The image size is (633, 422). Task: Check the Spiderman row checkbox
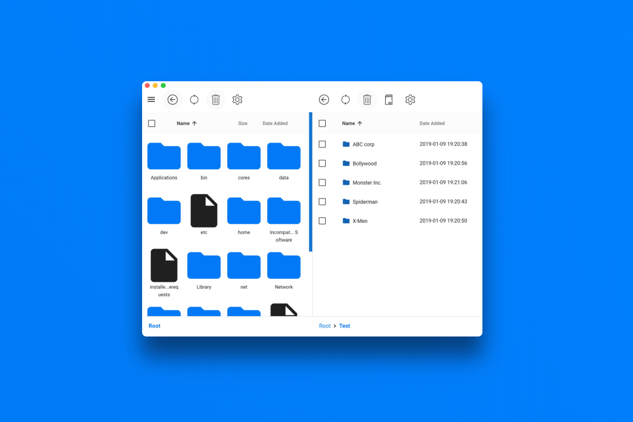(322, 202)
